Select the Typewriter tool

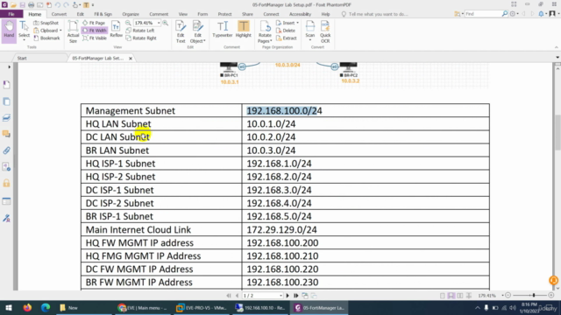[222, 29]
